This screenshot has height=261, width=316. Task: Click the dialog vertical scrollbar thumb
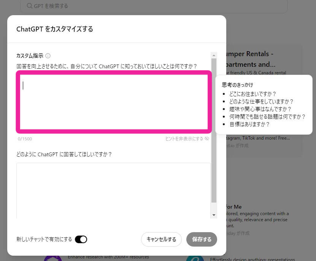pyautogui.click(x=214, y=130)
